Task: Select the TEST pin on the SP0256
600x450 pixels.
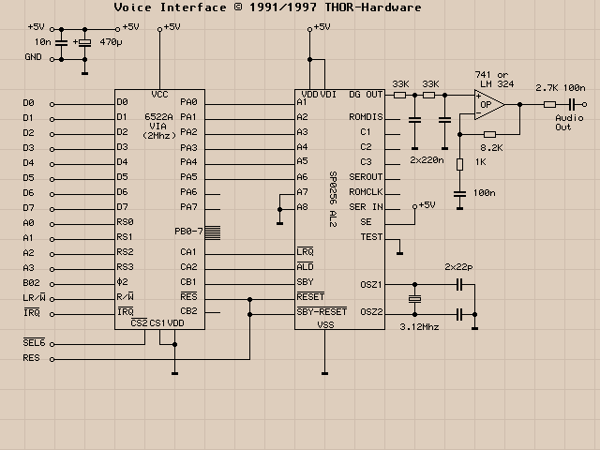Action: [371, 237]
